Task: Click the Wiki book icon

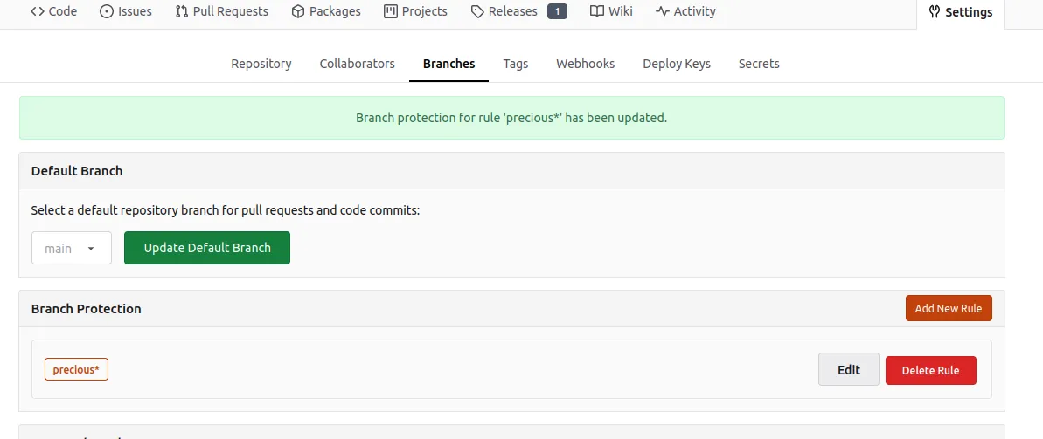Action: coord(597,11)
